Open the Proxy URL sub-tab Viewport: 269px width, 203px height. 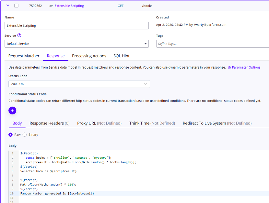tap(99, 123)
